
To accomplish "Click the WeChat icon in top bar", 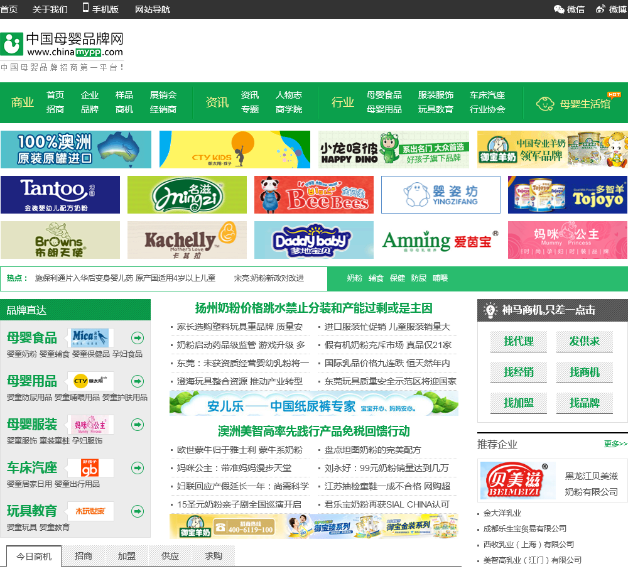I will tap(559, 9).
